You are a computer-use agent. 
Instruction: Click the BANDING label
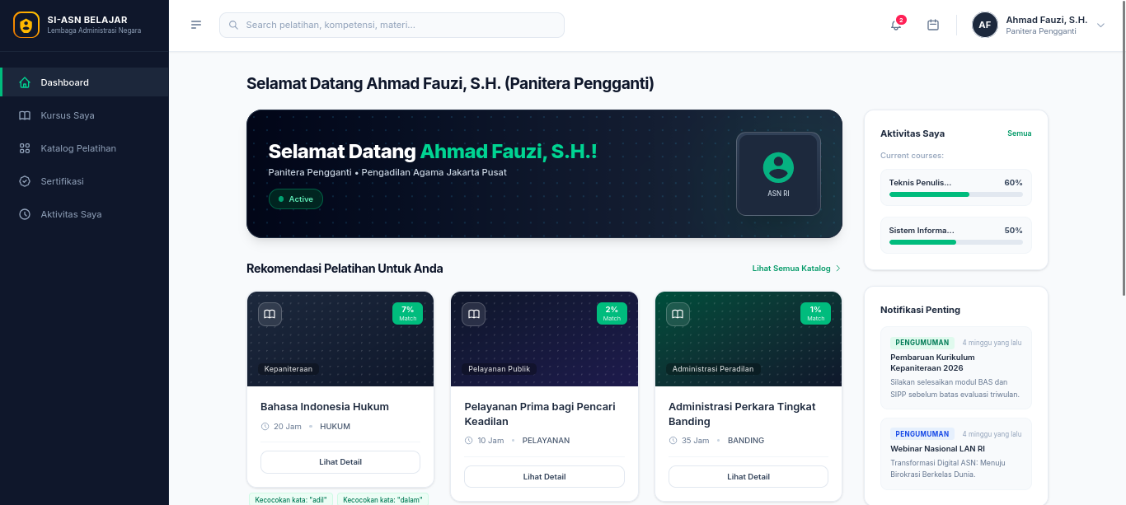[745, 441]
